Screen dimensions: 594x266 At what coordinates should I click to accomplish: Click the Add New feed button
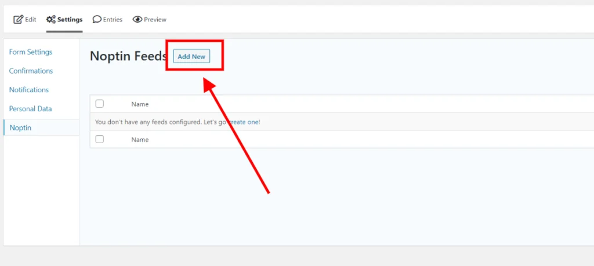(x=191, y=57)
